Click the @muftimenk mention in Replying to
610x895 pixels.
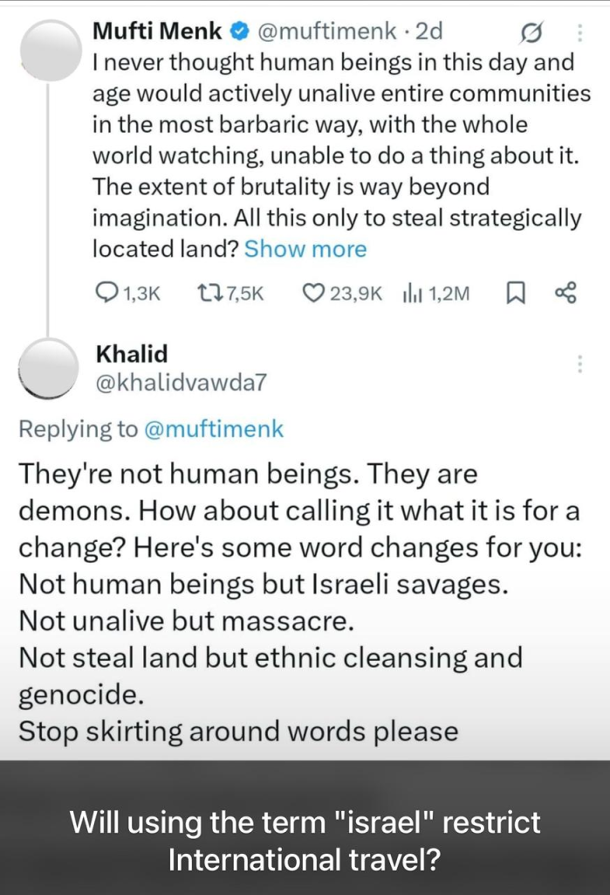click(214, 429)
